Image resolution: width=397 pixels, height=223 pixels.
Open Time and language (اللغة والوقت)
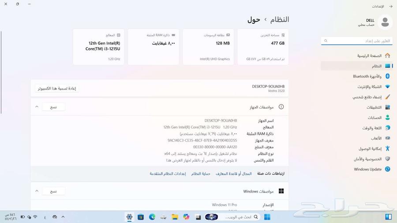pos(357,128)
